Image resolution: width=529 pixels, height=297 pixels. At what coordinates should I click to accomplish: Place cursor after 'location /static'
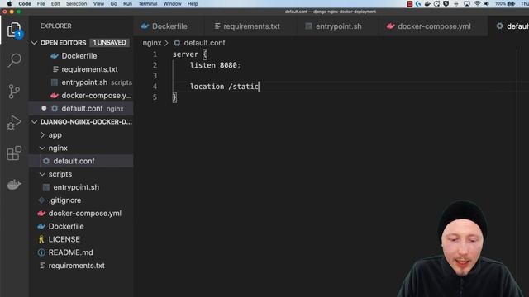[x=259, y=87]
